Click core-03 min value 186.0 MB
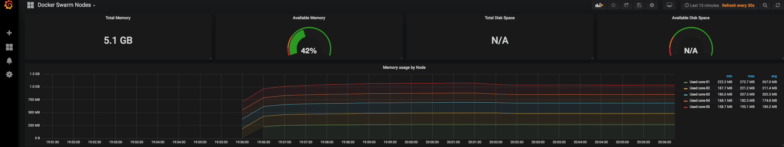The image size is (784, 147). pos(725,94)
